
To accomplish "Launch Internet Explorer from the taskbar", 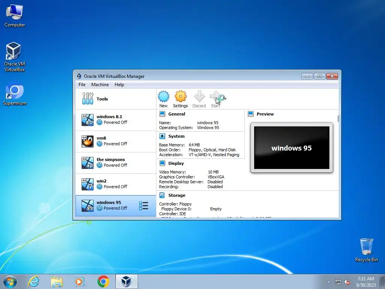I will click(x=33, y=281).
